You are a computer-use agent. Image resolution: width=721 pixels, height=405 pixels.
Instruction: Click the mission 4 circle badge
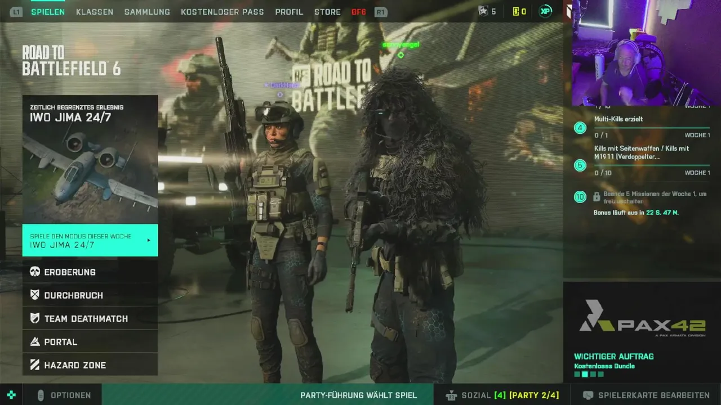(x=580, y=128)
